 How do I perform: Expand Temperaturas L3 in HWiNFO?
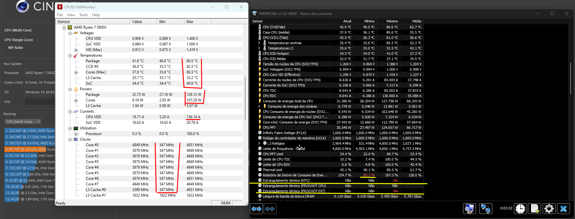[259, 48]
